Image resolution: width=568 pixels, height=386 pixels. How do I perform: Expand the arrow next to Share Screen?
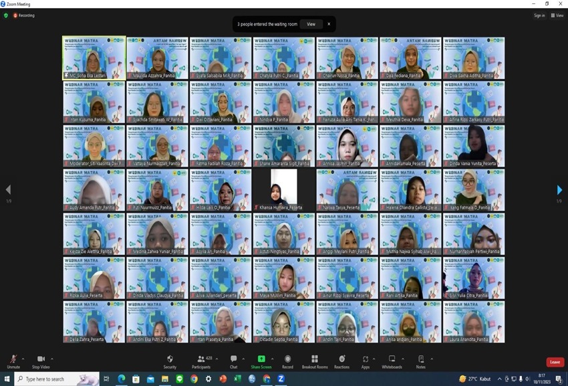(272, 359)
